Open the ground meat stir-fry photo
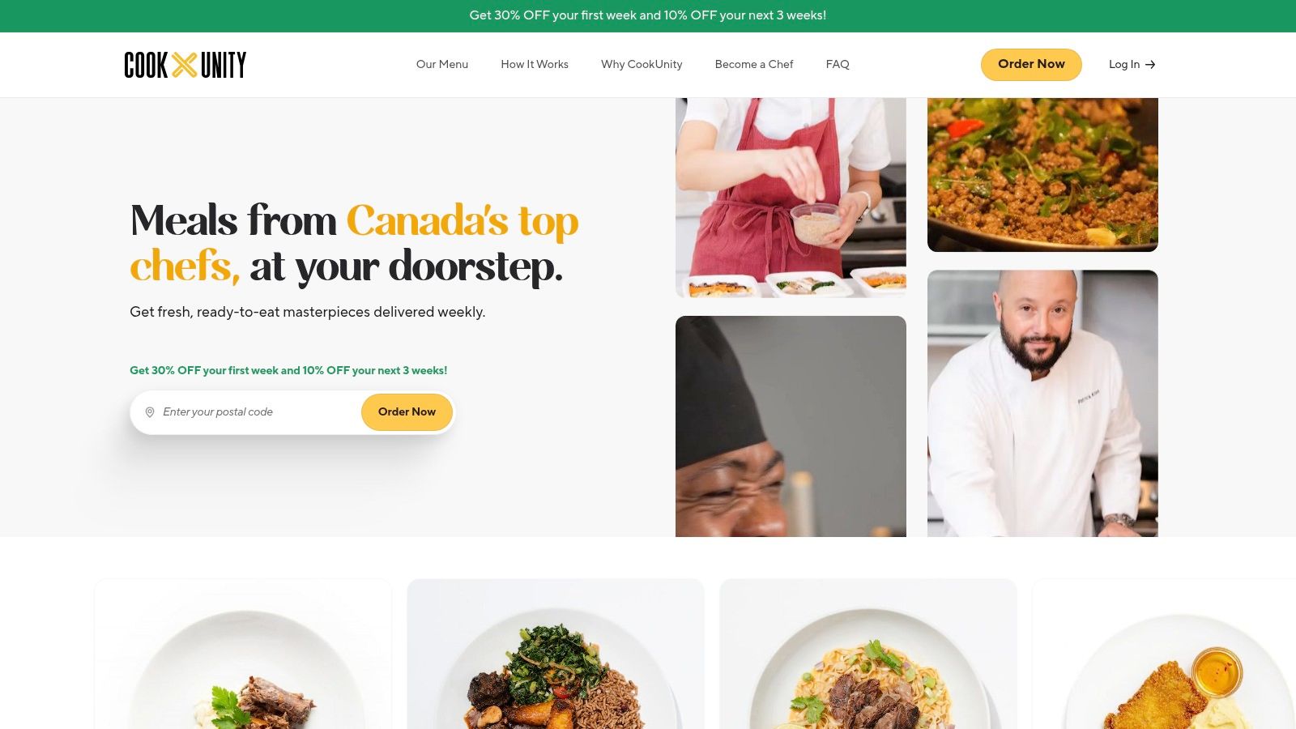The height and width of the screenshot is (729, 1296). (x=1042, y=175)
